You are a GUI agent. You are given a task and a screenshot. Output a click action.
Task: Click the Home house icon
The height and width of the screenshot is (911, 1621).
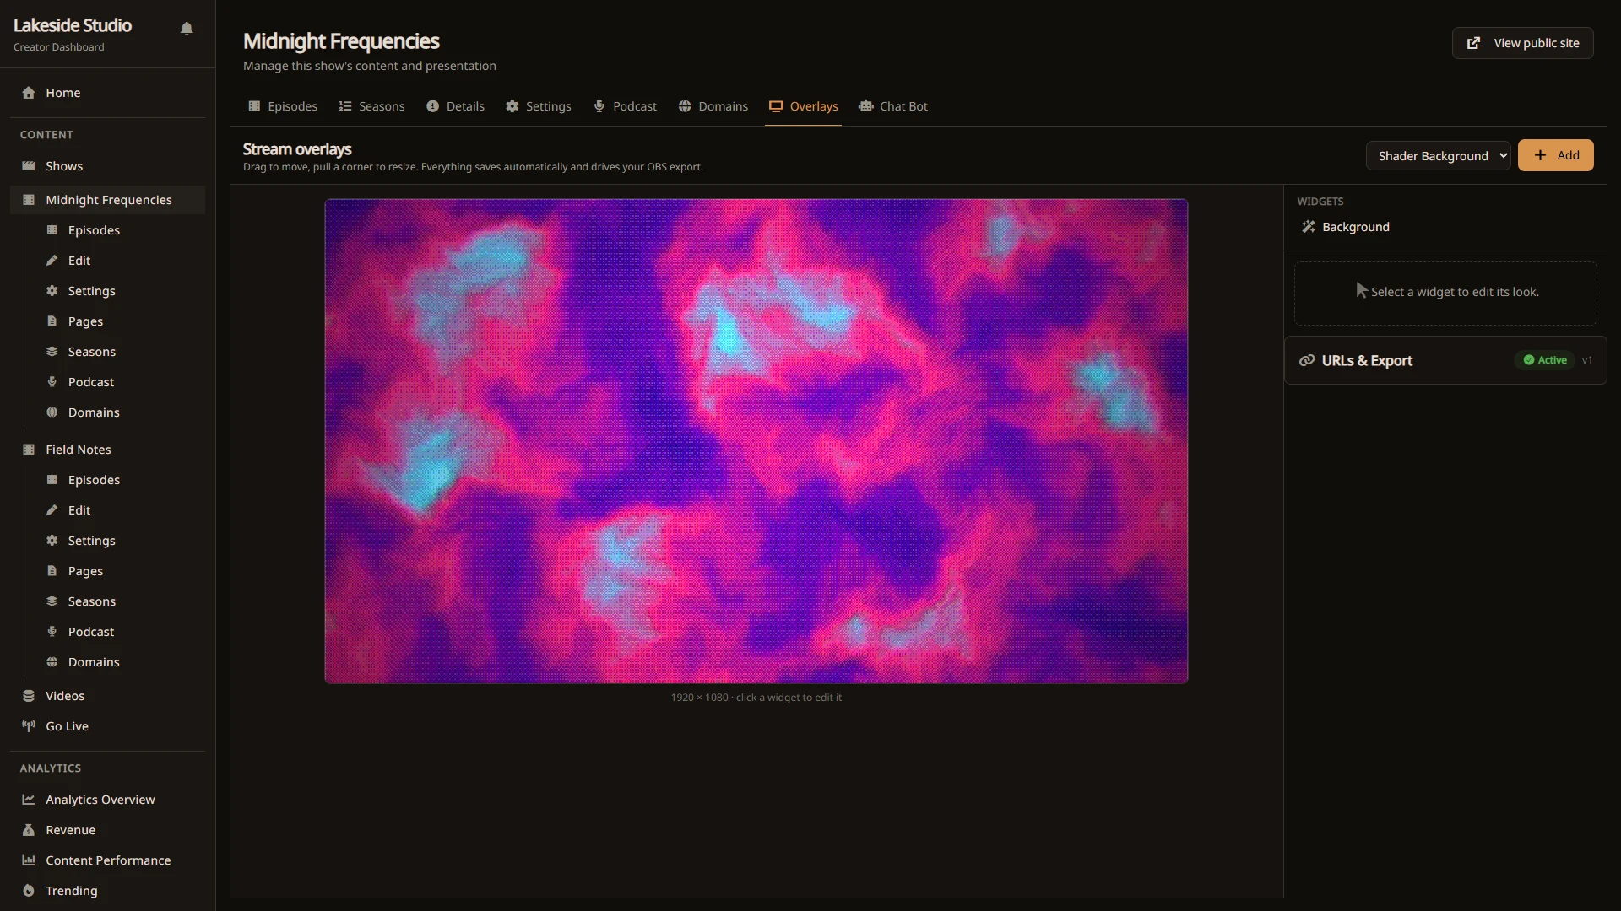(29, 93)
